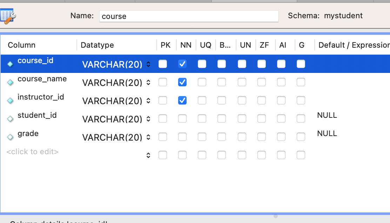Open datatype dropdown for grade

[x=148, y=137]
